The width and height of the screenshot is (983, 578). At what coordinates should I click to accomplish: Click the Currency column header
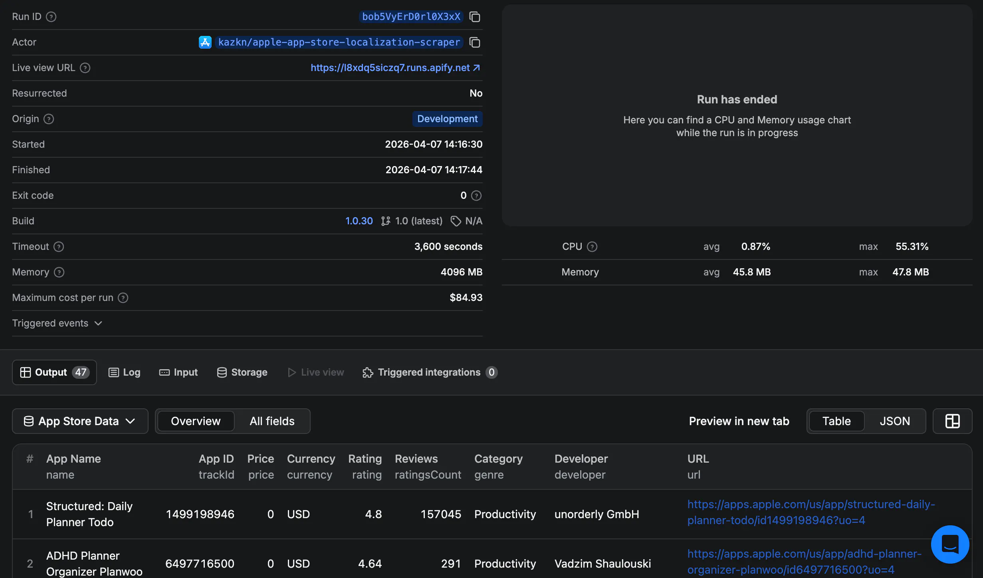pos(311,459)
